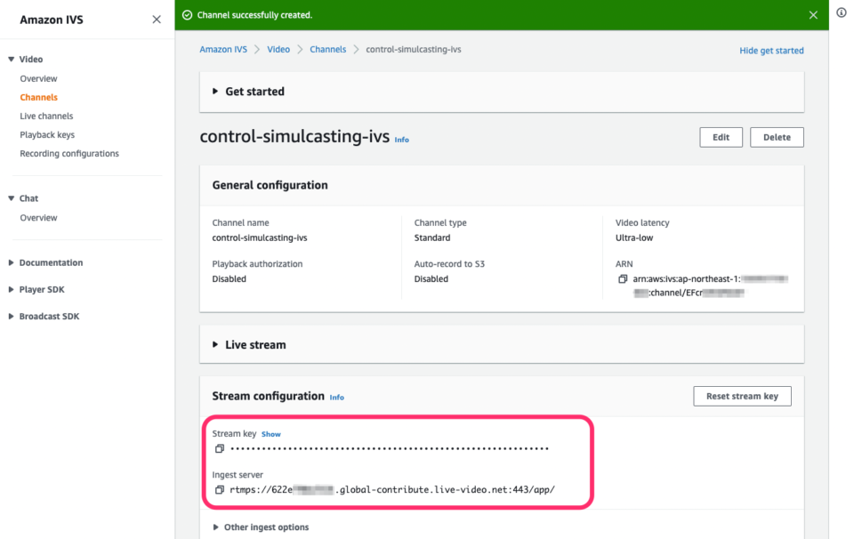Navigate to Channels via breadcrumb
This screenshot has width=854, height=539.
click(x=327, y=49)
